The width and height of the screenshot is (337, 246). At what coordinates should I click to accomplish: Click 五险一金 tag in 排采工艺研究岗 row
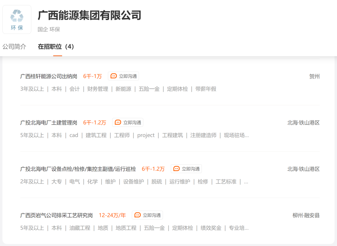click(154, 228)
